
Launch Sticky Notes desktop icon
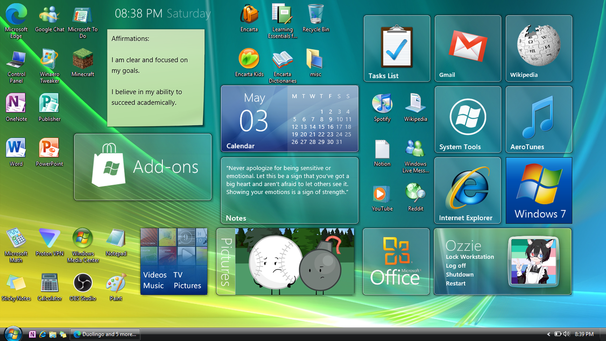point(16,287)
